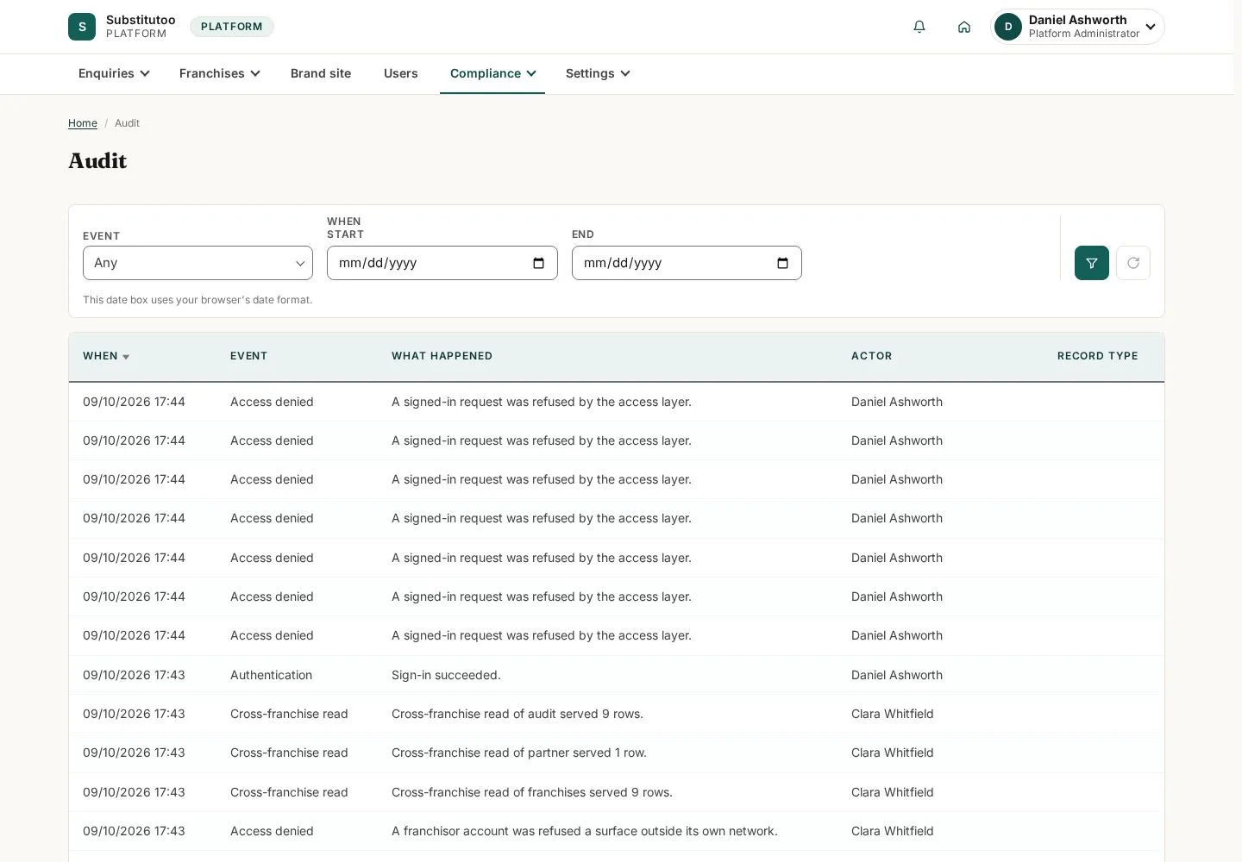Click the Start date input field

[x=442, y=263]
